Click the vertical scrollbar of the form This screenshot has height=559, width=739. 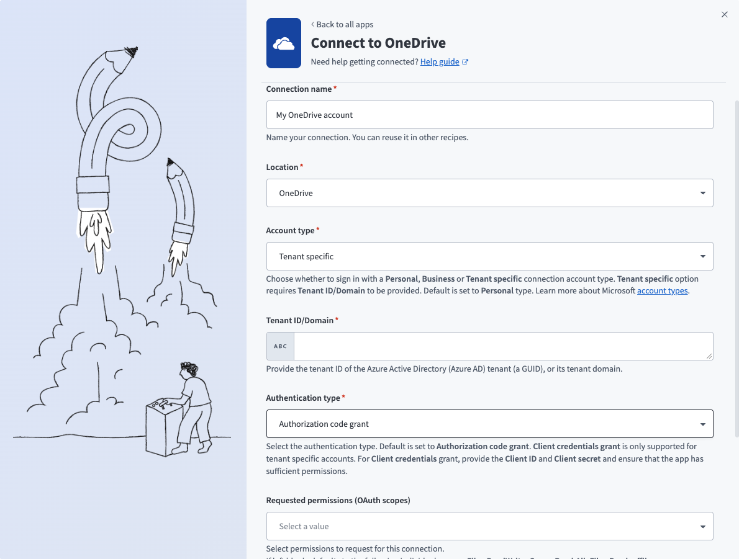point(737,269)
